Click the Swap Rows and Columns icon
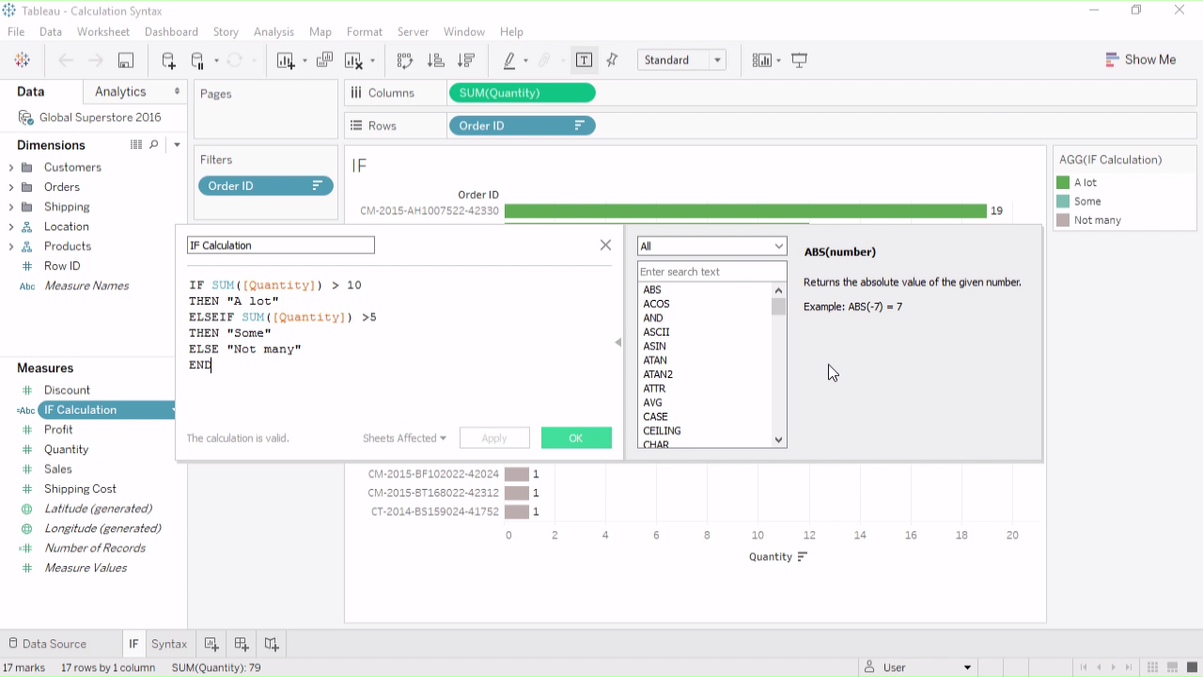Image resolution: width=1203 pixels, height=677 pixels. [x=405, y=60]
